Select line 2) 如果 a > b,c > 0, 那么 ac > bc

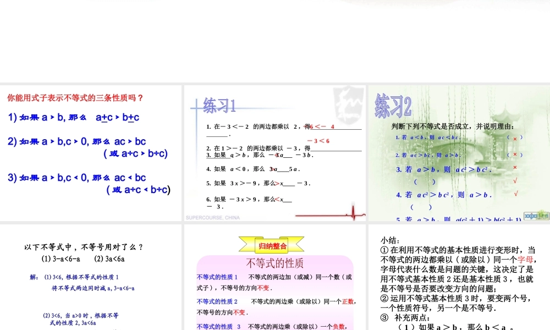pos(77,142)
